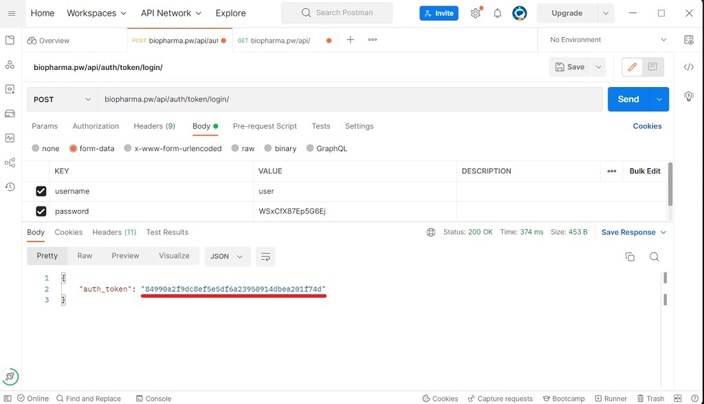Toggle line wrap in the response
The height and width of the screenshot is (404, 704).
(265, 257)
